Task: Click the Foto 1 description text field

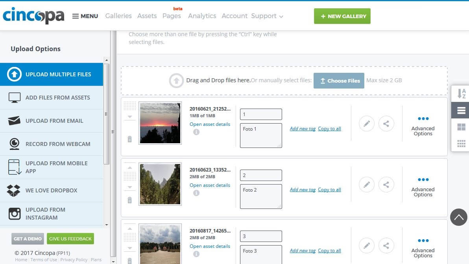Action: click(x=261, y=135)
